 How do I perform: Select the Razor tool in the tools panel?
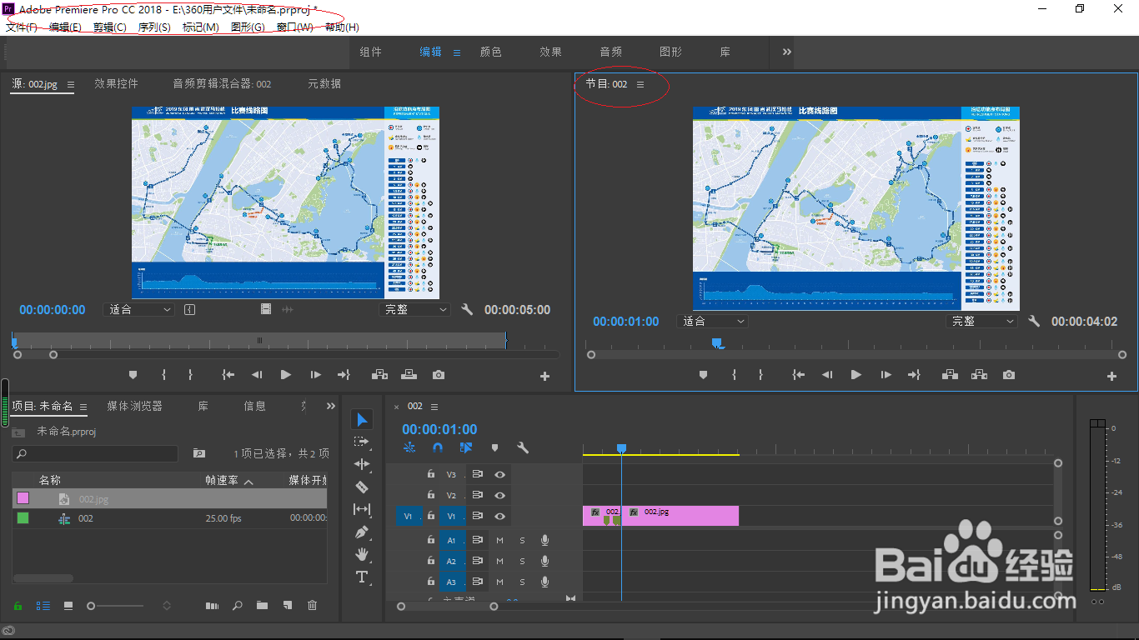click(x=361, y=487)
